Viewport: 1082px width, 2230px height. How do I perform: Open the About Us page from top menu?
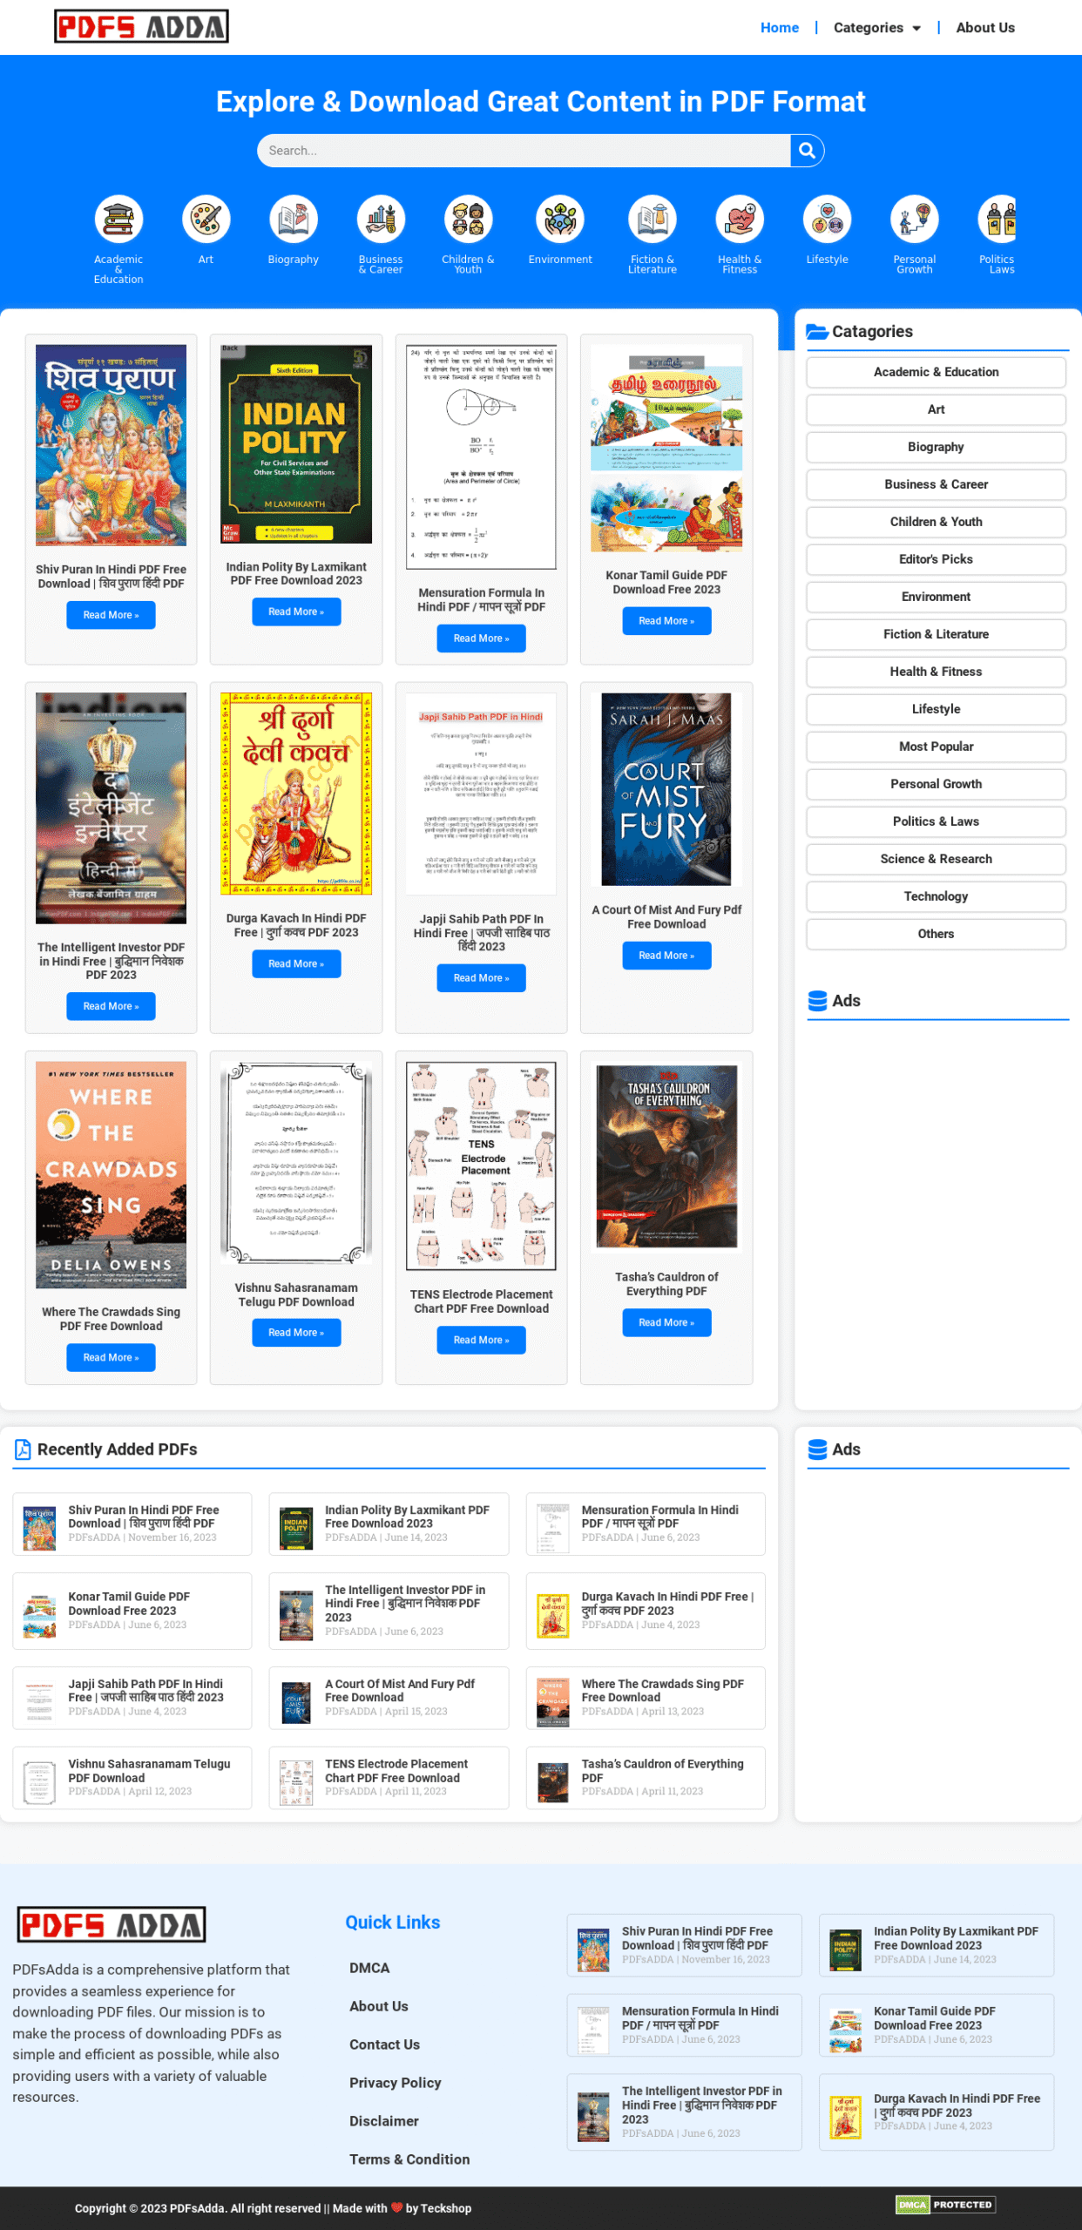pyautogui.click(x=984, y=28)
